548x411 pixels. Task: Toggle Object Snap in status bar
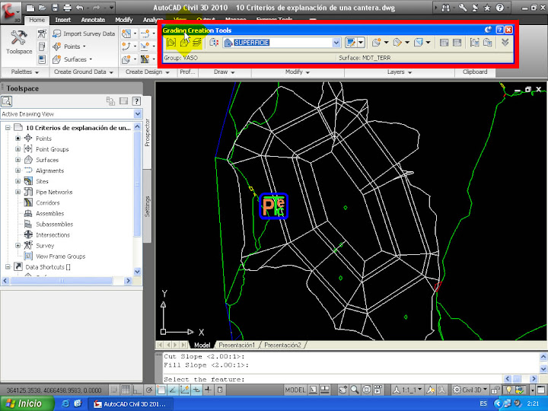(x=161, y=390)
